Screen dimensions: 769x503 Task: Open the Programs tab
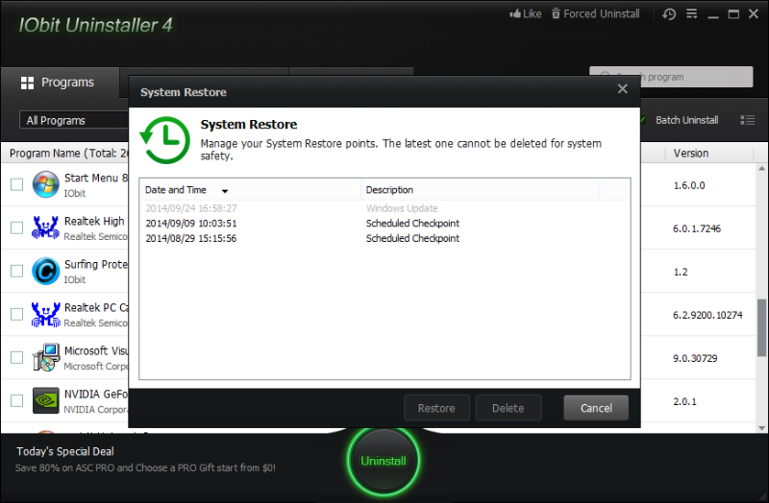58,83
